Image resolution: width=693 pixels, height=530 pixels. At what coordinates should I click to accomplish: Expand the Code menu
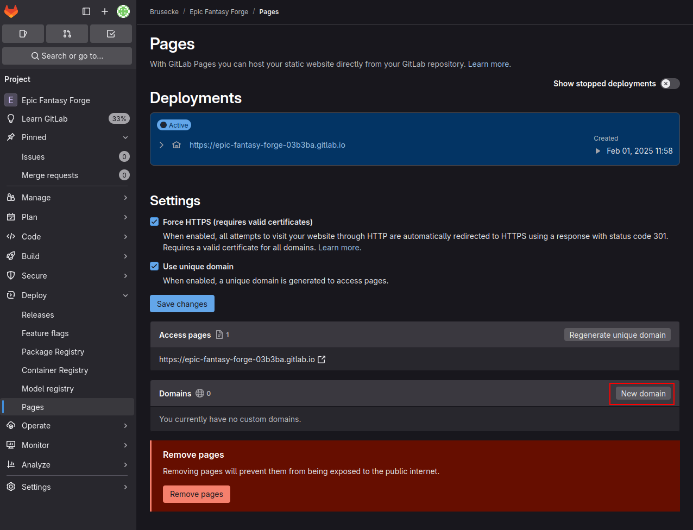point(68,237)
